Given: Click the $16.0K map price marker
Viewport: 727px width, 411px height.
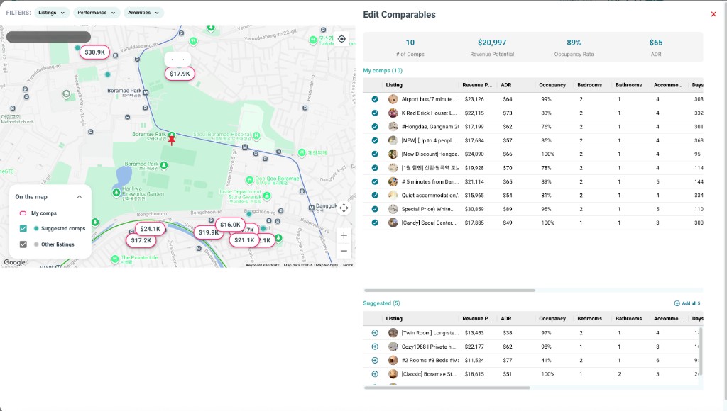Looking at the screenshot, I should [231, 225].
